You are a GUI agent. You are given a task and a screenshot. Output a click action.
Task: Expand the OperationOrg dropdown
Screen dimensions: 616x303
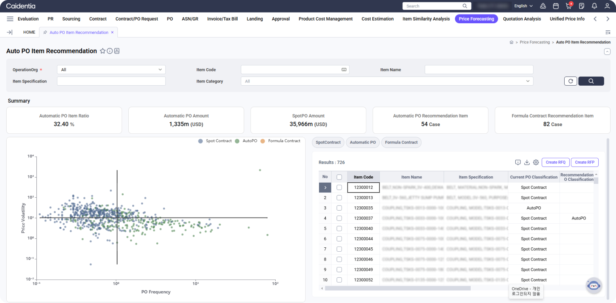click(x=111, y=70)
